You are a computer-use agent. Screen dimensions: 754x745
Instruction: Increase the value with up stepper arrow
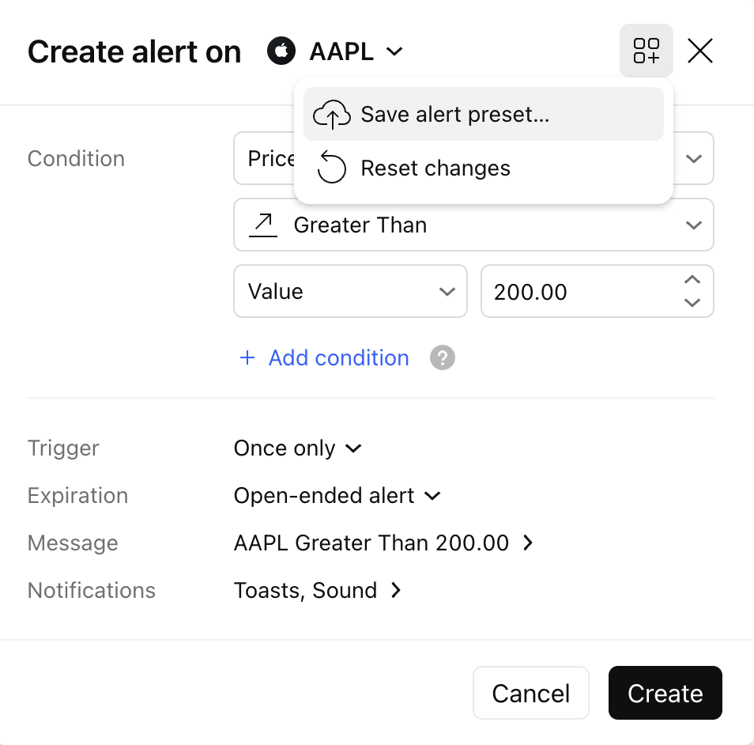(x=692, y=280)
